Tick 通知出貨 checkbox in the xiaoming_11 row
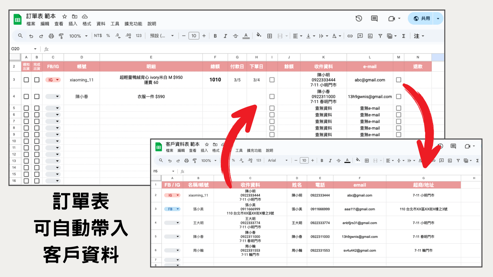Screen dimensions: 493x277 point(26,80)
